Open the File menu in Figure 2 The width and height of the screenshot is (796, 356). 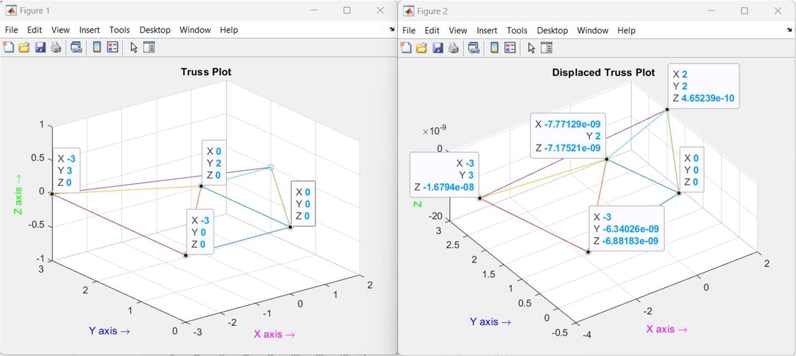pyautogui.click(x=409, y=30)
